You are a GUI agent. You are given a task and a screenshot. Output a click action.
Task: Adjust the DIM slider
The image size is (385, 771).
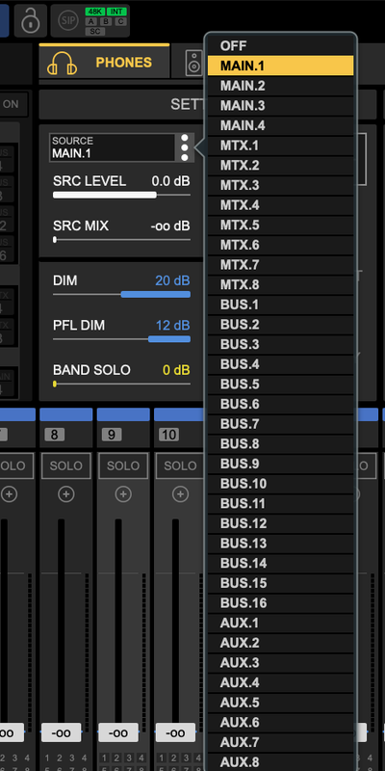[x=121, y=295]
